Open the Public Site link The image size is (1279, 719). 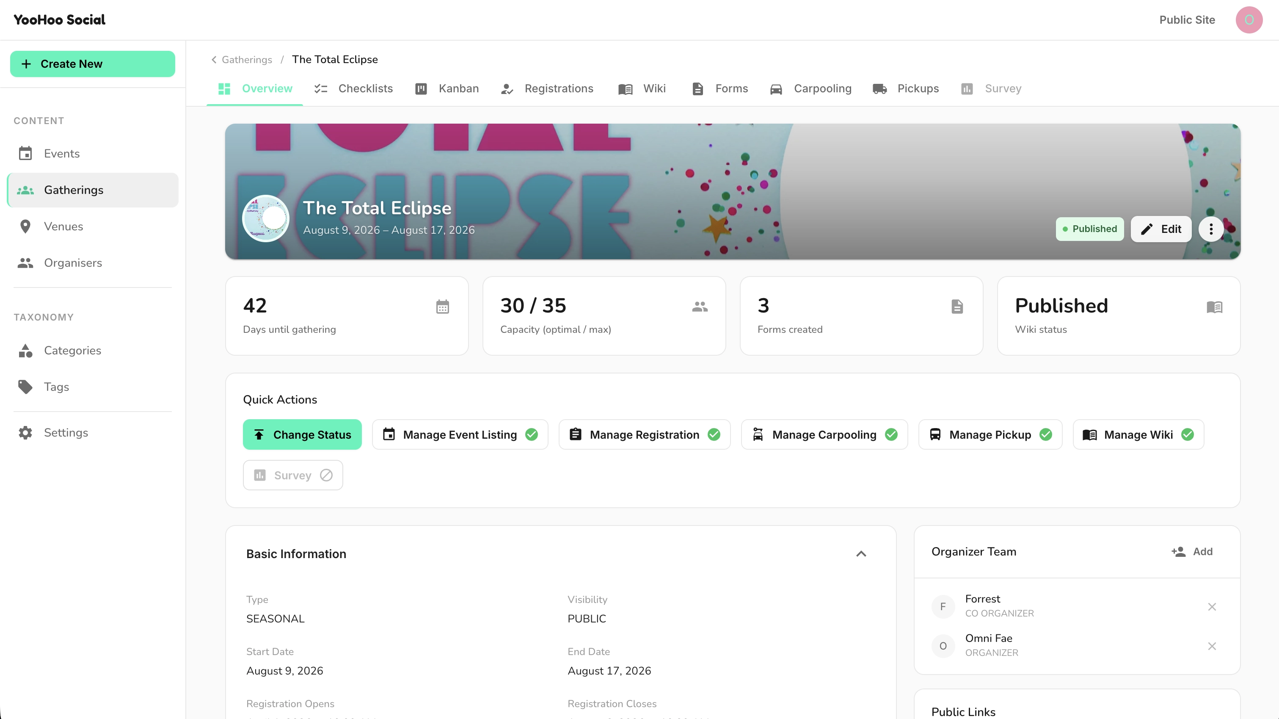pos(1187,20)
